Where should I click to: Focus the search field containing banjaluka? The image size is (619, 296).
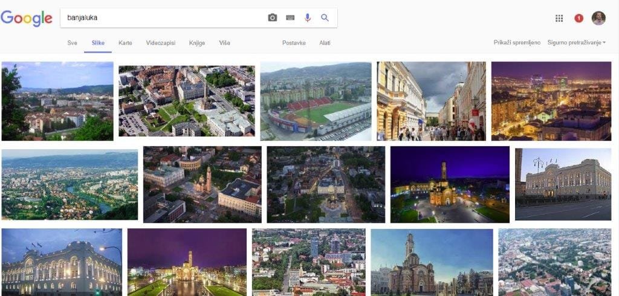(163, 18)
